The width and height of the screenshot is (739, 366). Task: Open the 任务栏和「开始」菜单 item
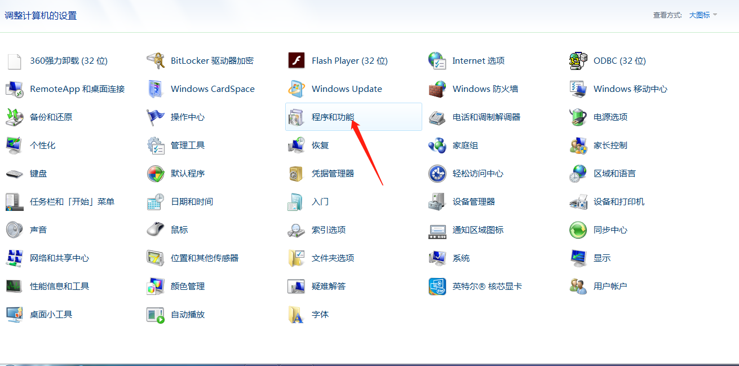pos(72,202)
